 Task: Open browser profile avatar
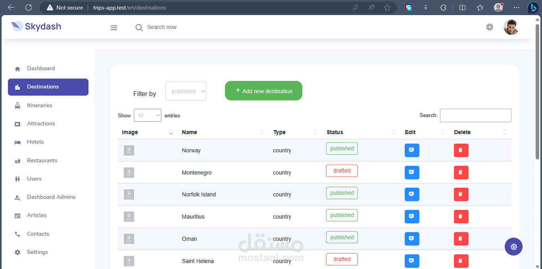(x=498, y=8)
